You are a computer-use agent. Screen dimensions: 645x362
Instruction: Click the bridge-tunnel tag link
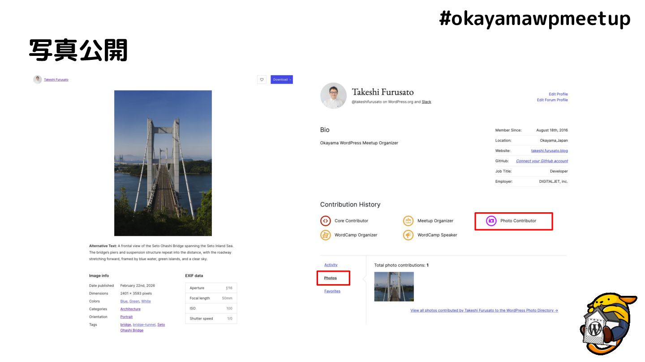tap(144, 324)
